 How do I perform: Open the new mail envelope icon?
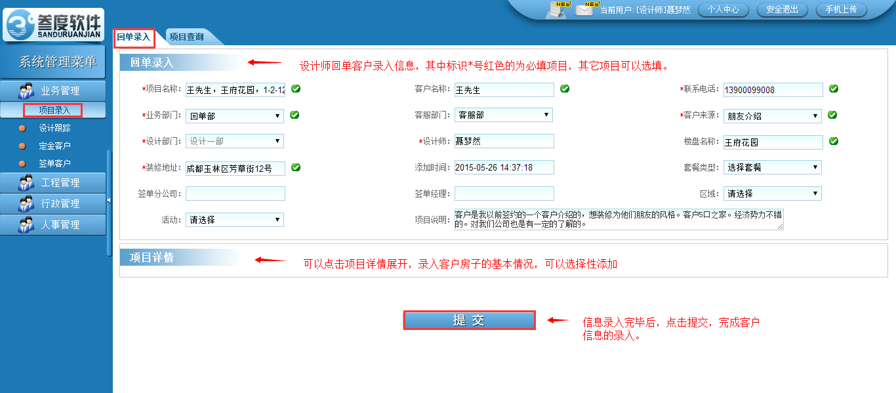(584, 9)
